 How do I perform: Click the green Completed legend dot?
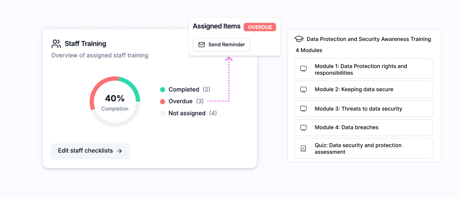pyautogui.click(x=162, y=90)
